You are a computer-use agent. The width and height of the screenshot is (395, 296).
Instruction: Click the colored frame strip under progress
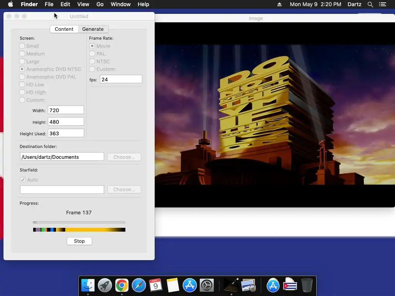point(79,230)
